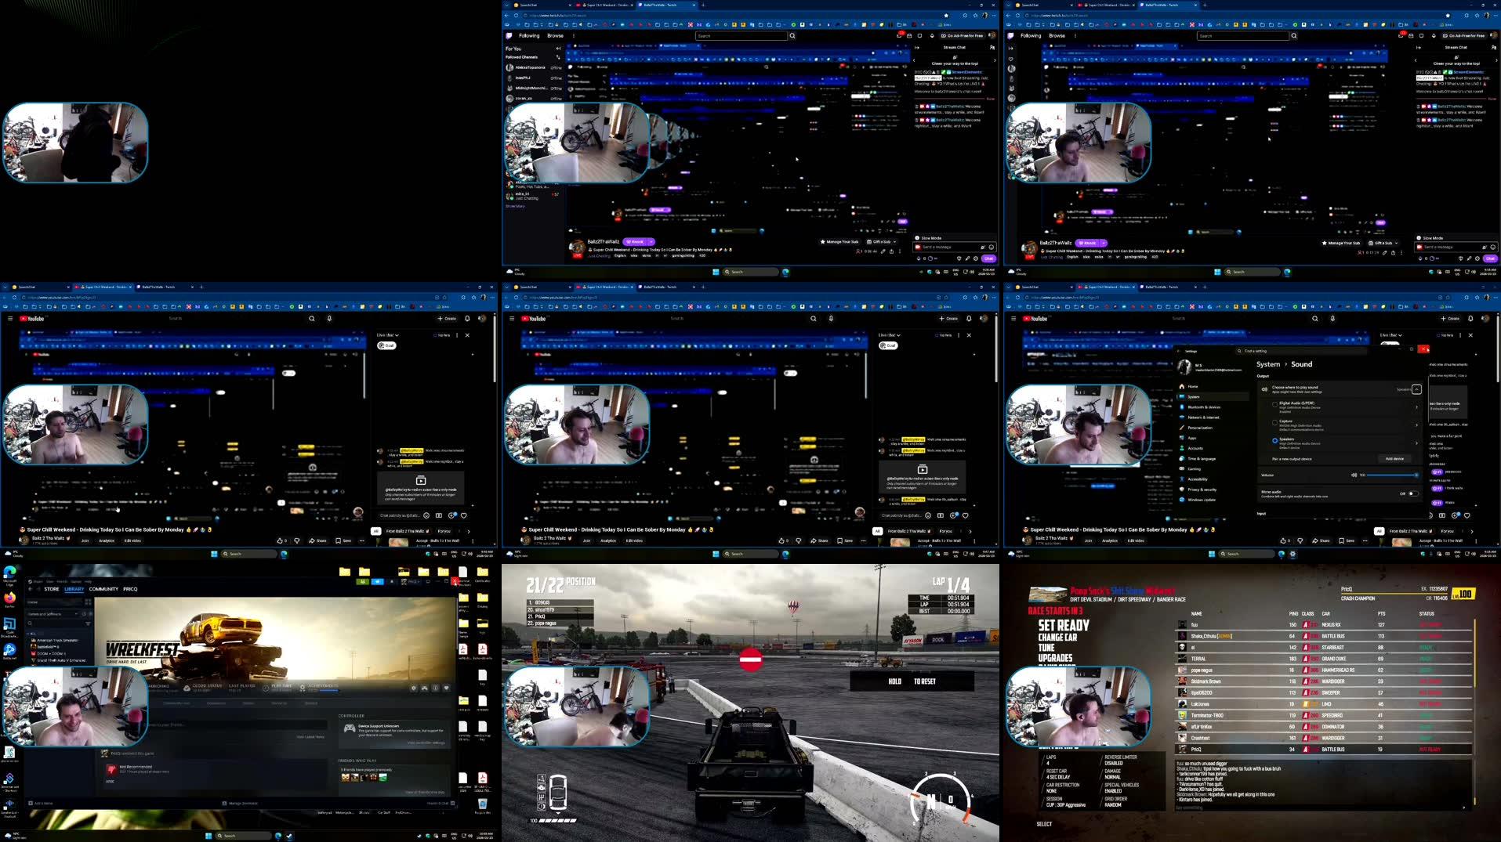Favorite Wreckfest with the heart icon in Steam

(447, 688)
